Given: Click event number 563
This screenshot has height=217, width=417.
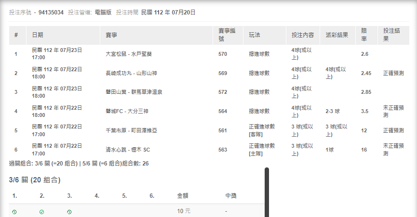Looking at the screenshot, I should (223, 150).
